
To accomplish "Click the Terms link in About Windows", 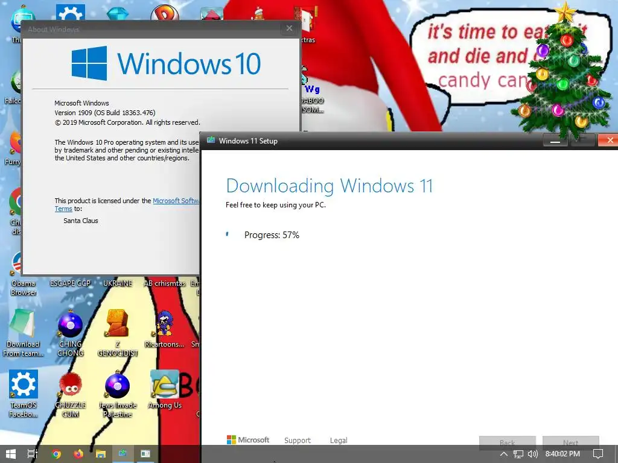I will click(x=63, y=209).
